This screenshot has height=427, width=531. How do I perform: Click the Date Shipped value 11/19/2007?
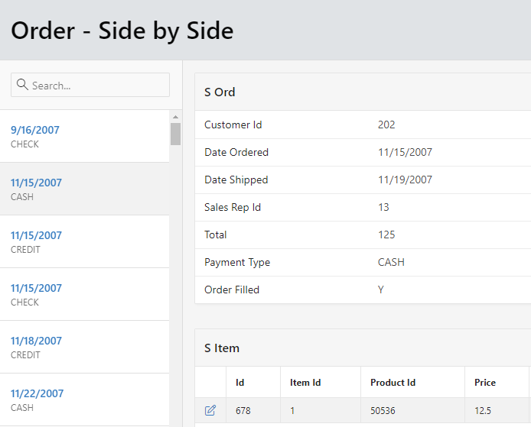point(405,180)
